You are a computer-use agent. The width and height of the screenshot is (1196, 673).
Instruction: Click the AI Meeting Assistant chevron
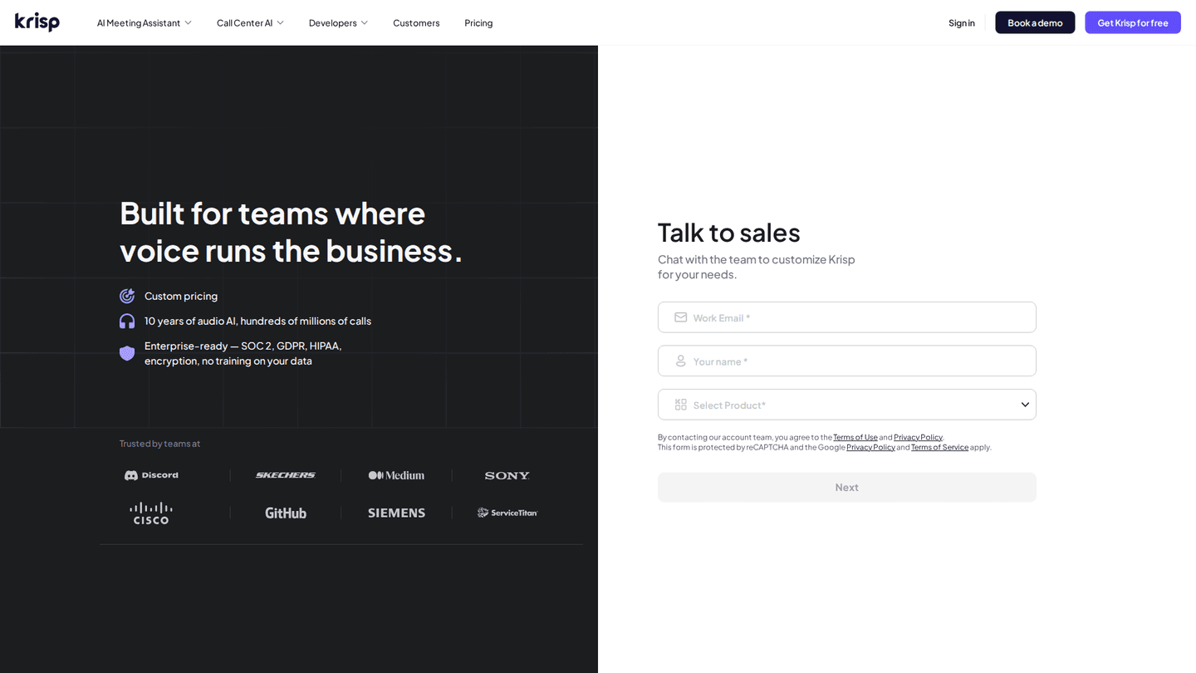tap(188, 23)
